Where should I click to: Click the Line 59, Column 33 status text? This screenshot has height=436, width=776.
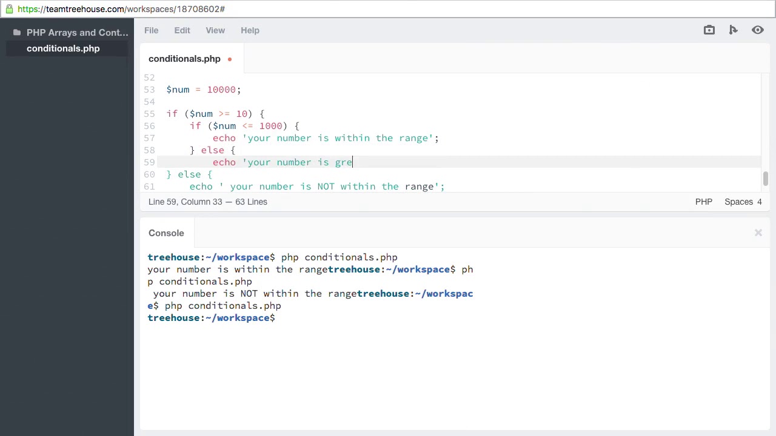tap(185, 202)
